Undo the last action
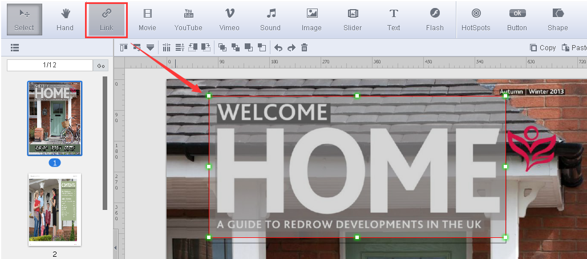 [x=278, y=47]
